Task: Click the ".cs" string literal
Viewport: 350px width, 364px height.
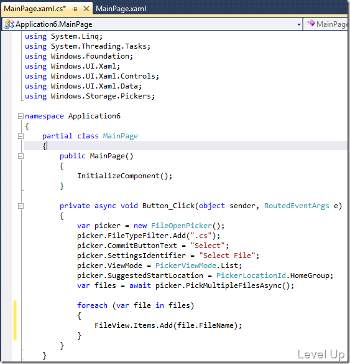Action: 201,236
